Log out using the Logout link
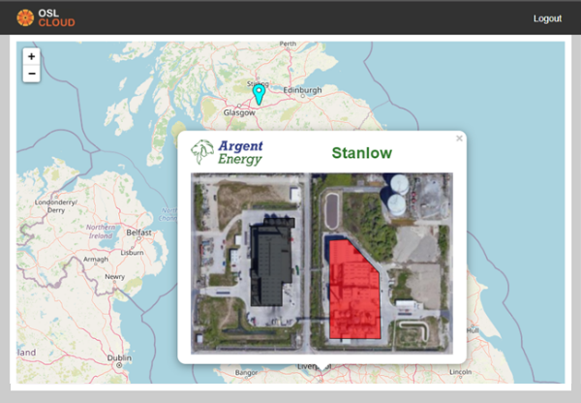The height and width of the screenshot is (403, 581). click(547, 18)
